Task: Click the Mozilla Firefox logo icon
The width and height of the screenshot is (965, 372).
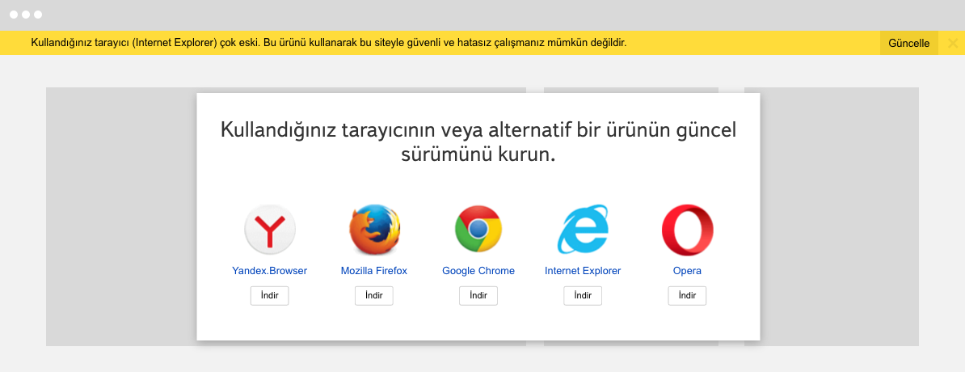Action: pos(374,230)
